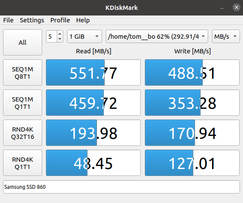Screen dimensions: 243x203
Task: Select the 551.77 SEQ1M Q8T1 read result
Action: pyautogui.click(x=93, y=73)
